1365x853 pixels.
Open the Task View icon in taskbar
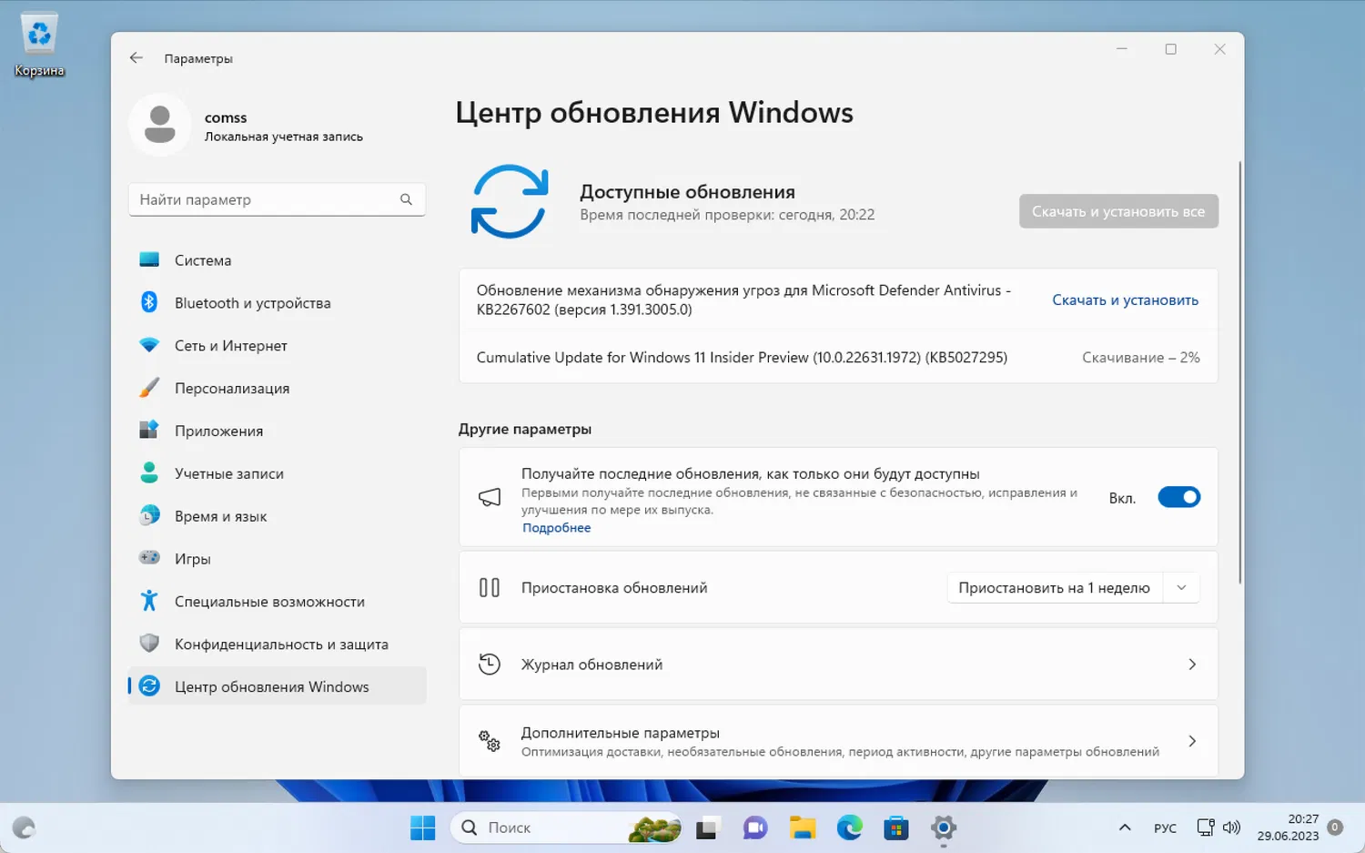pyautogui.click(x=707, y=828)
